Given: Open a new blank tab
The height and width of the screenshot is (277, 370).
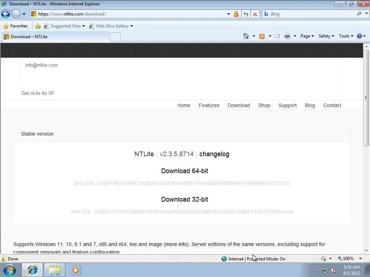Looking at the screenshot, I should 115,37.
